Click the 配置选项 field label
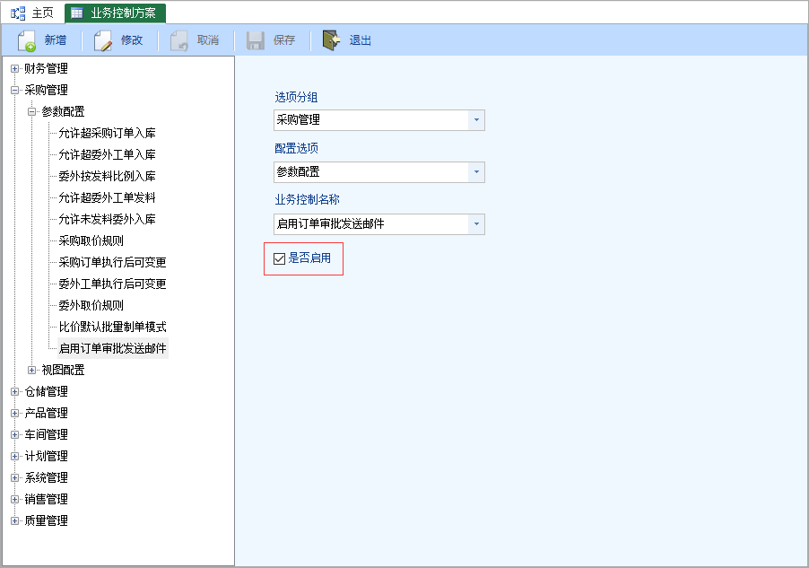The width and height of the screenshot is (809, 568). click(296, 148)
